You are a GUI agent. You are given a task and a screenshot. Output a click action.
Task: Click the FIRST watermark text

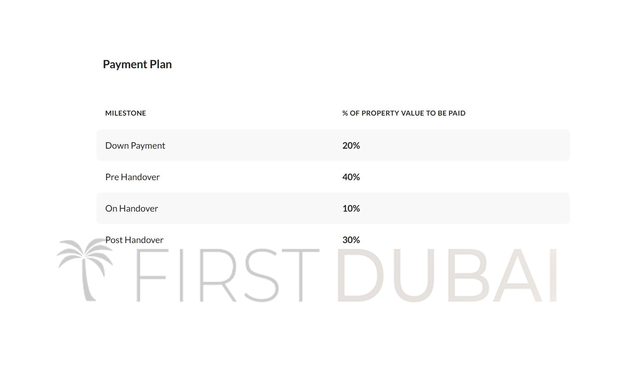point(228,275)
